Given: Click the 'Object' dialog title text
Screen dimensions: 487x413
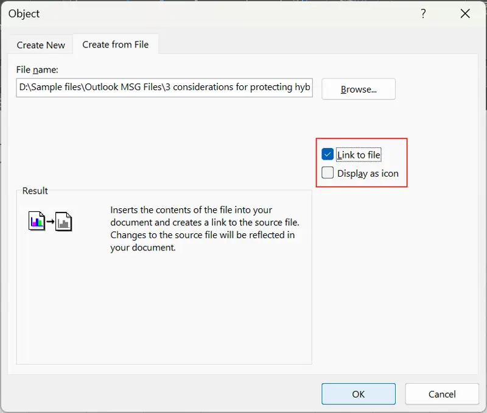Looking at the screenshot, I should point(24,14).
